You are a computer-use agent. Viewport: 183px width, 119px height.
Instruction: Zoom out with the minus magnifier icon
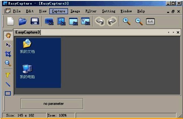139,21
